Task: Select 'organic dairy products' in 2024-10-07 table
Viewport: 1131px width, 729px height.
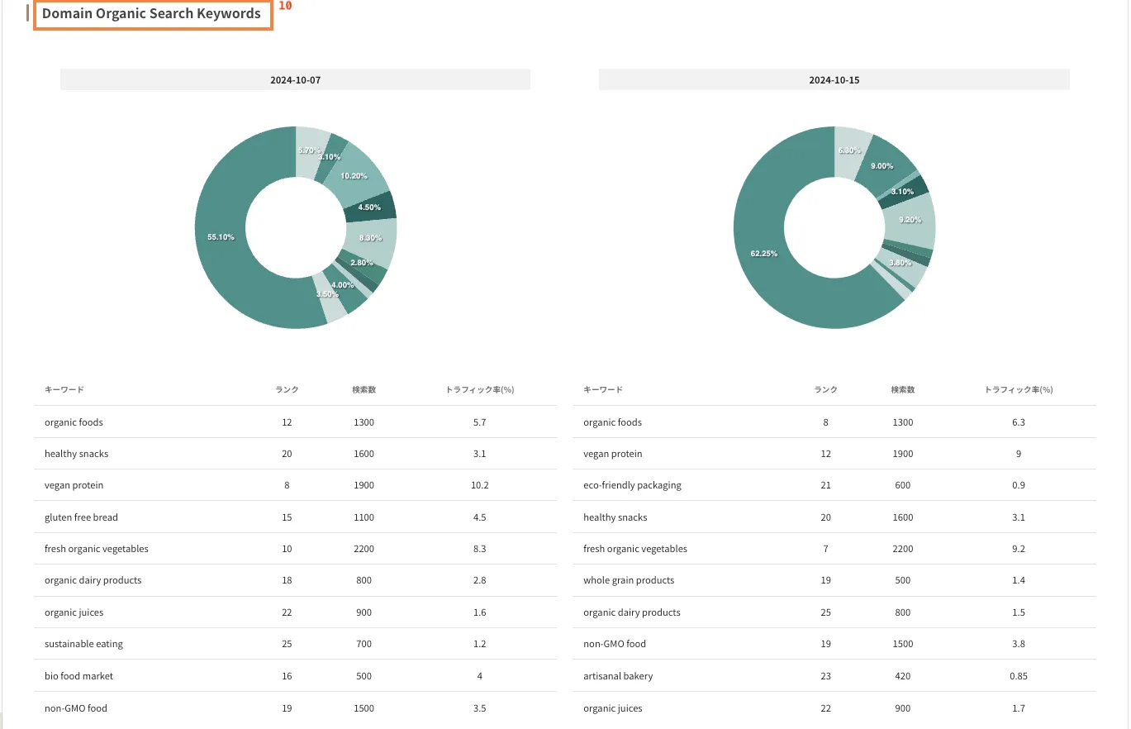Action: tap(93, 580)
